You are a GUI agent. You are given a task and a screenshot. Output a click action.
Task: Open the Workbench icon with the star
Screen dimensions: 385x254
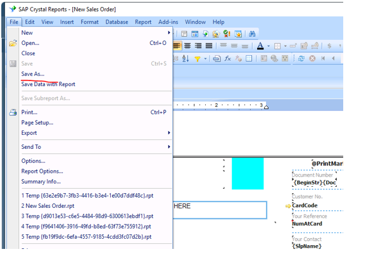point(238,34)
